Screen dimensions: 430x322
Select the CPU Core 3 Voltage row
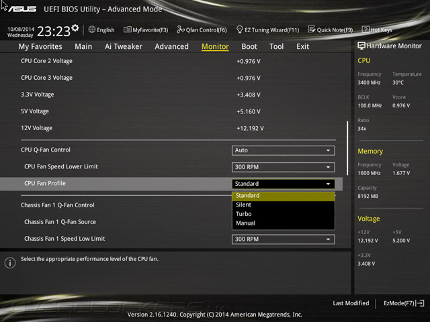171,78
